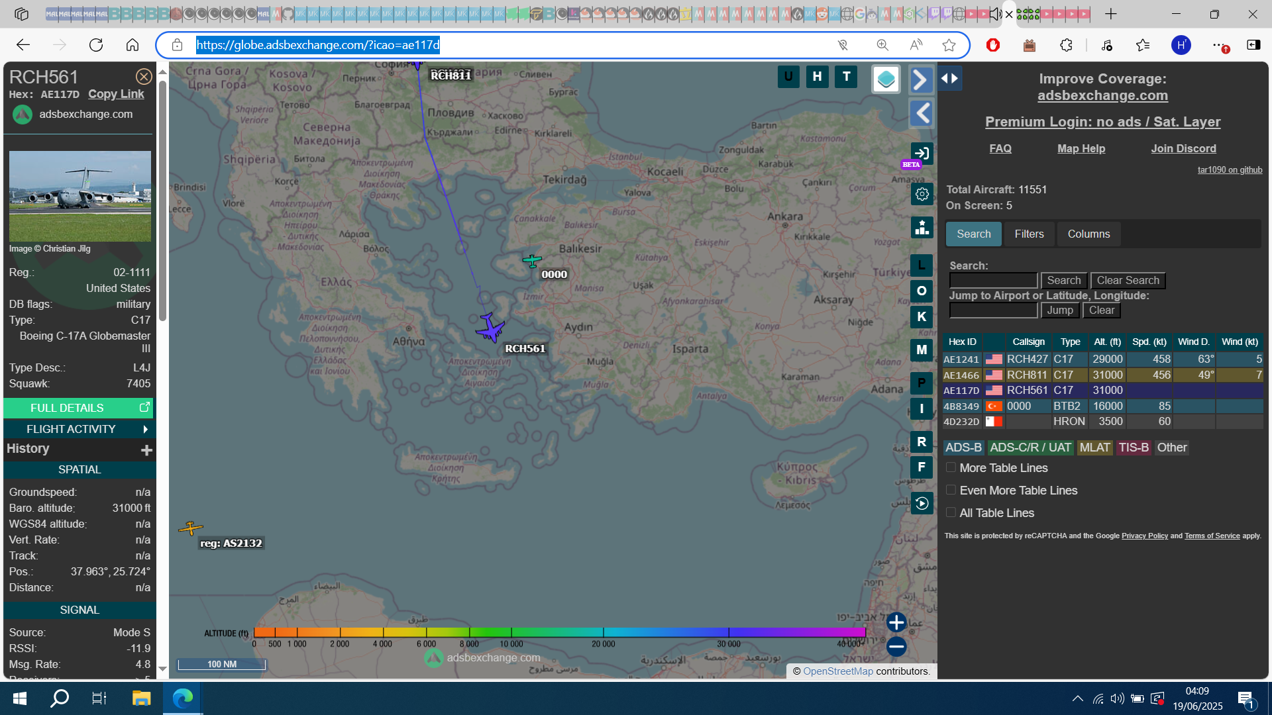This screenshot has height=715, width=1272.
Task: Toggle the O map option button
Action: pyautogui.click(x=922, y=291)
